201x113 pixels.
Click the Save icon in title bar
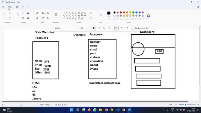point(17,7)
